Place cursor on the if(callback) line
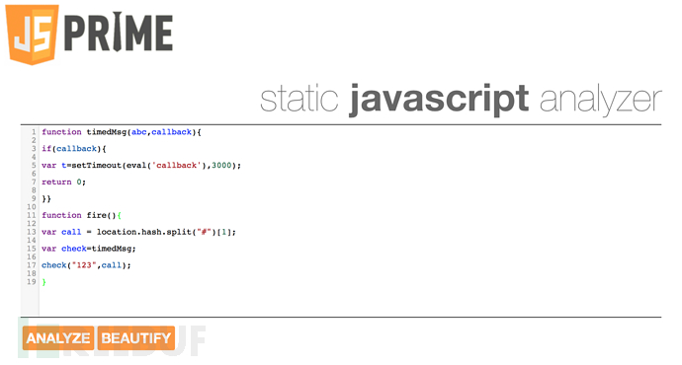Screen dimensions: 682x365 point(74,149)
